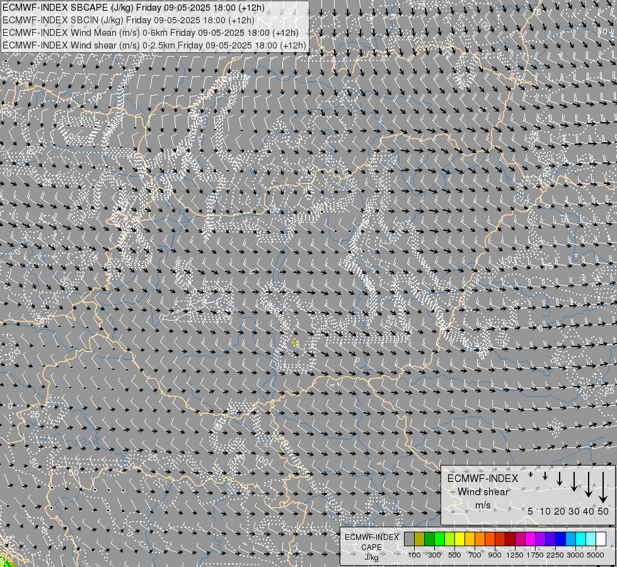
Task: Click the '300' CAPE legend value
Action: [434, 555]
